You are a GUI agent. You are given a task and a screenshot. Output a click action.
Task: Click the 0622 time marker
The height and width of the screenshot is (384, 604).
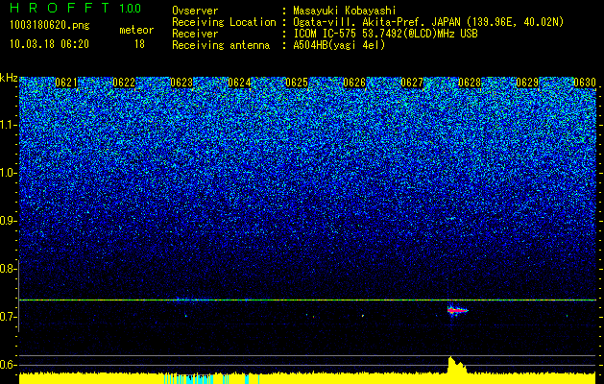124,83
